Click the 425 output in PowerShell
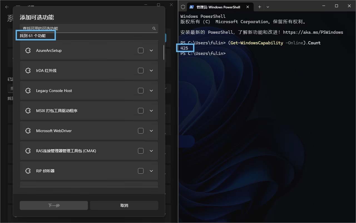The height and width of the screenshot is (223, 356). (x=184, y=48)
